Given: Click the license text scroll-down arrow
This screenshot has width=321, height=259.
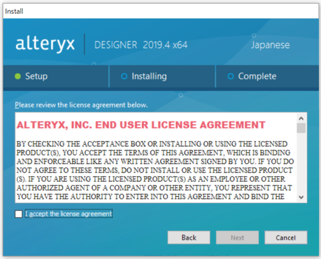Looking at the screenshot, I should (x=301, y=197).
